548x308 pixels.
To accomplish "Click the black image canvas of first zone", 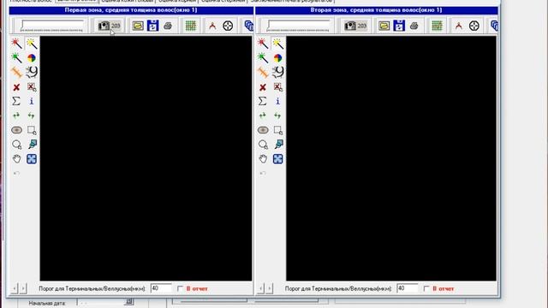I will coord(146,158).
